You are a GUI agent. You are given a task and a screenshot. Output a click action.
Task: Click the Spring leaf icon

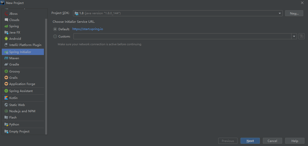coord(6,26)
